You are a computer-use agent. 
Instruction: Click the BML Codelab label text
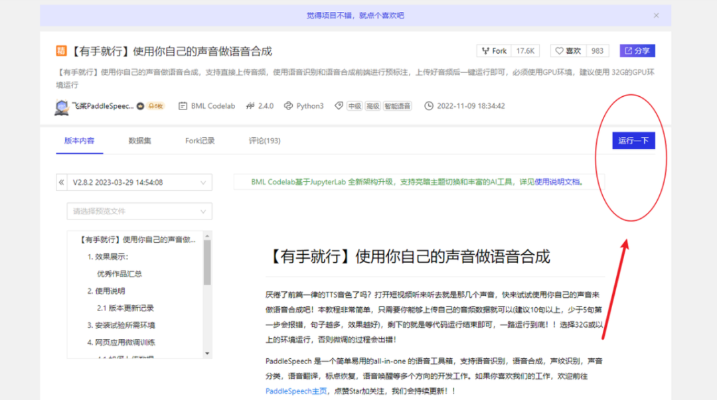[x=213, y=106]
